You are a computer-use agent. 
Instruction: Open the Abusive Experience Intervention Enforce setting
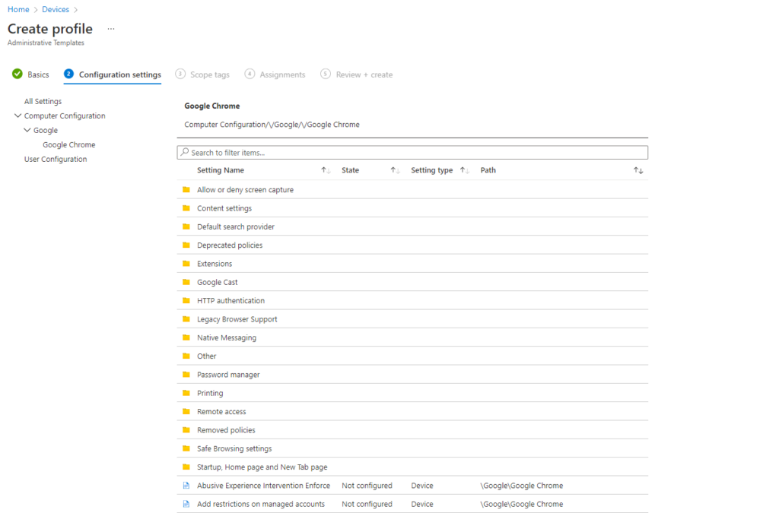[x=263, y=485]
